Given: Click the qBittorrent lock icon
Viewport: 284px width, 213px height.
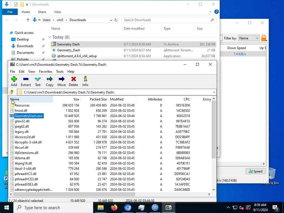Looking at the screenshot, I should 264,38.
